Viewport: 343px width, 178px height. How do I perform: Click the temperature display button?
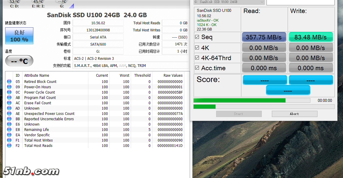19,61
